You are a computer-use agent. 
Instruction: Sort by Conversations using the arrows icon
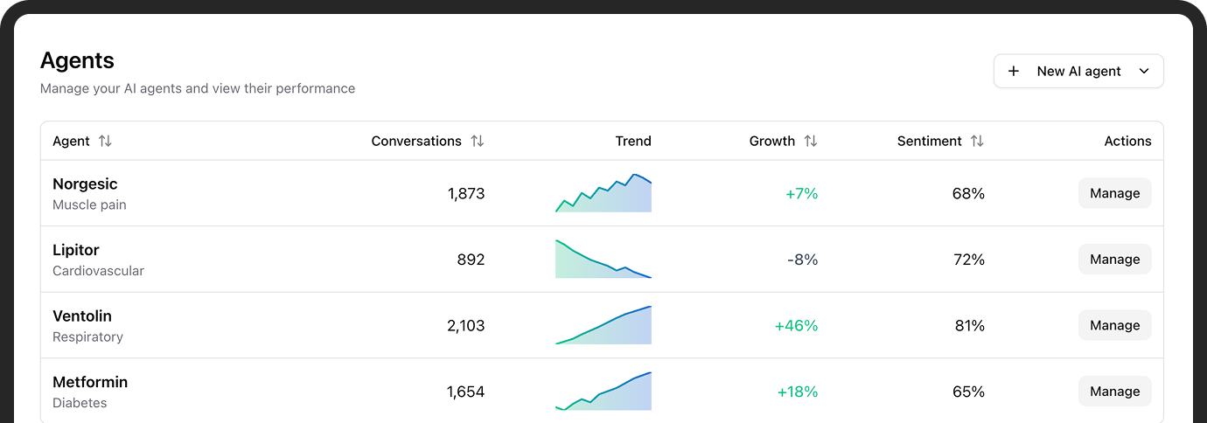click(477, 142)
